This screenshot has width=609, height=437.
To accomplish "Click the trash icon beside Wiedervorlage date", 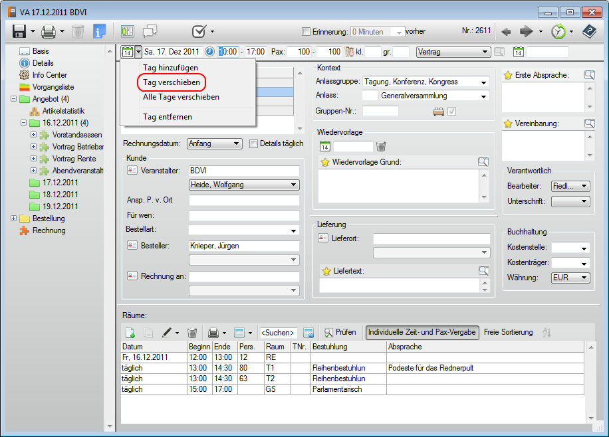I will [x=381, y=146].
